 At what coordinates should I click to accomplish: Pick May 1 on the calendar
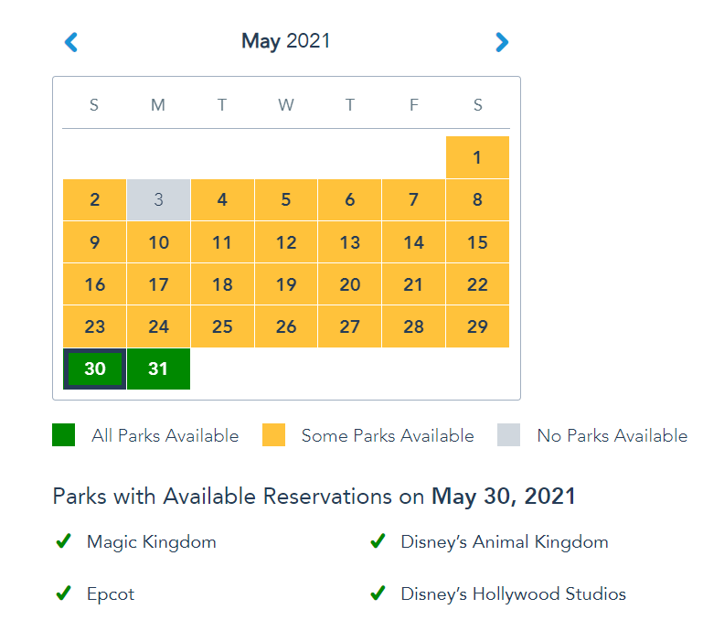pos(477,157)
